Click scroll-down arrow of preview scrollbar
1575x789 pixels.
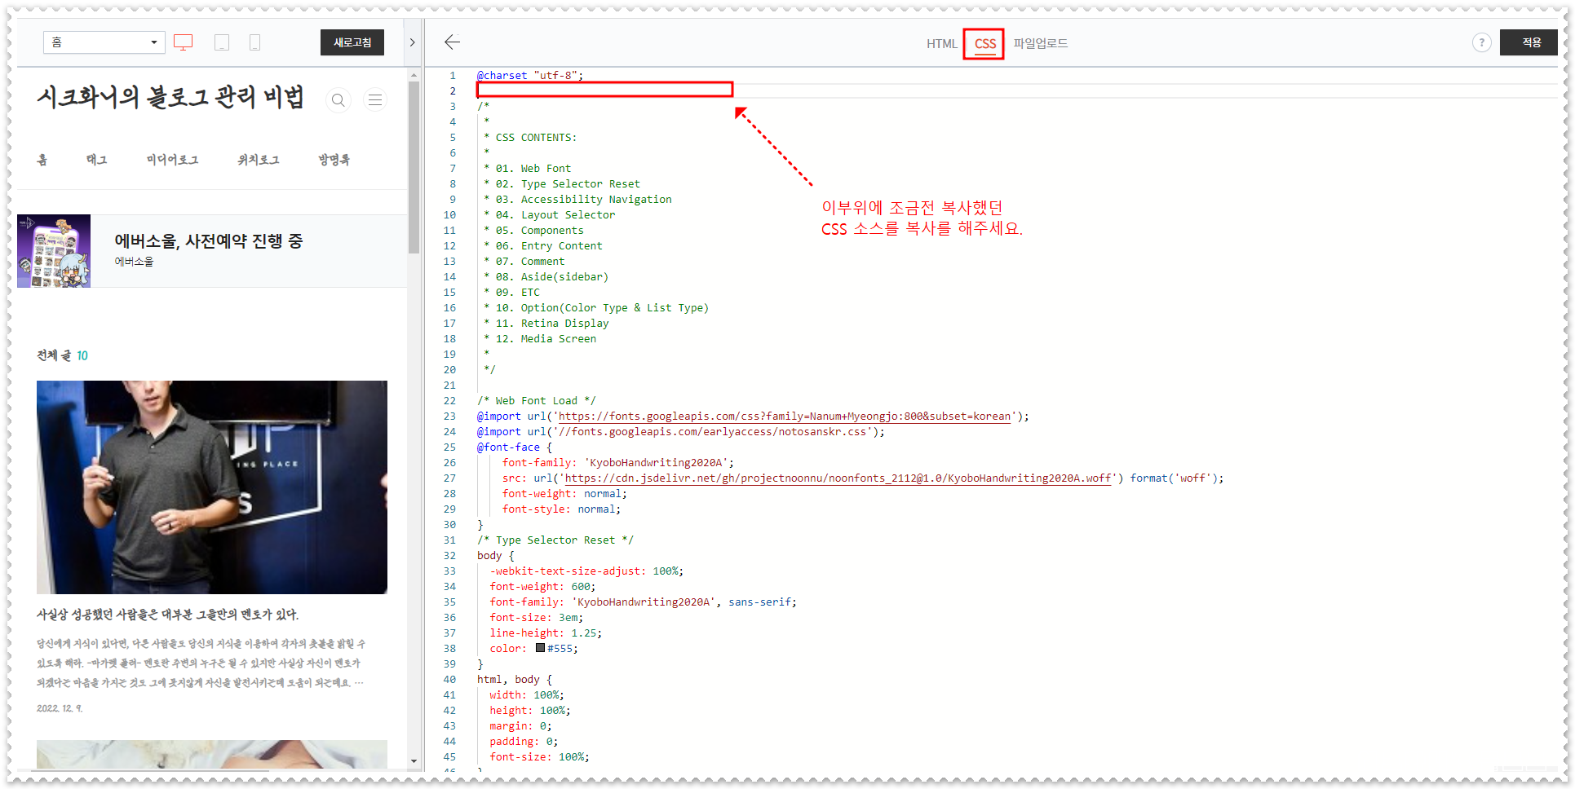(x=414, y=761)
